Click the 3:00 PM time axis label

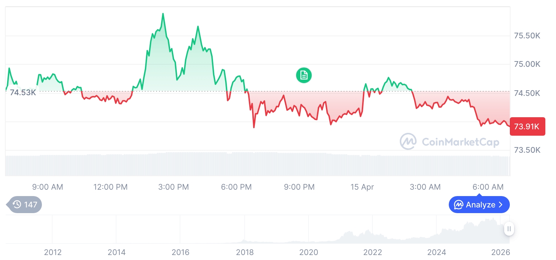[x=174, y=187]
